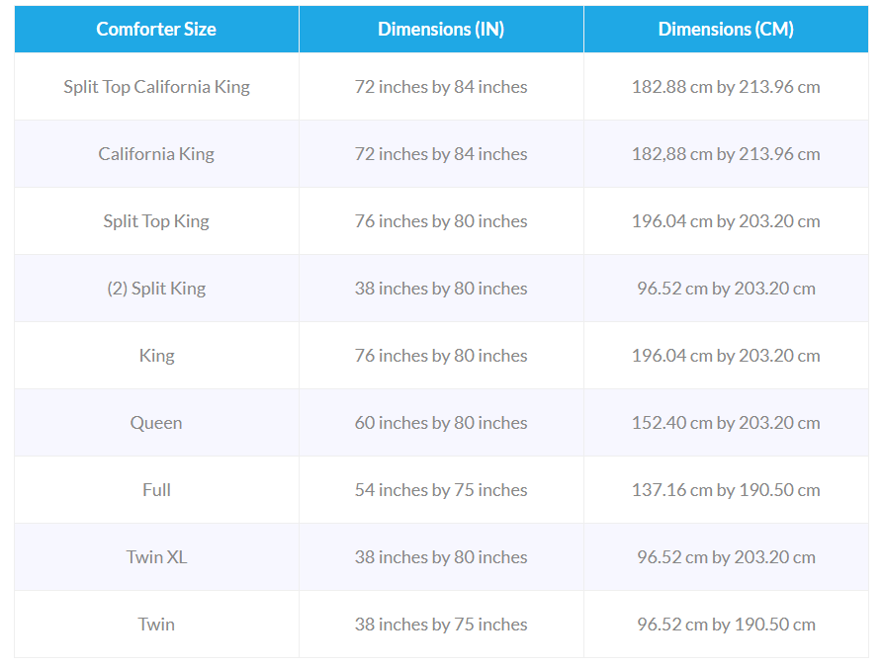Select the 96.52 cm by 190.50 cm cell
This screenshot has width=884, height=668.
coord(726,625)
